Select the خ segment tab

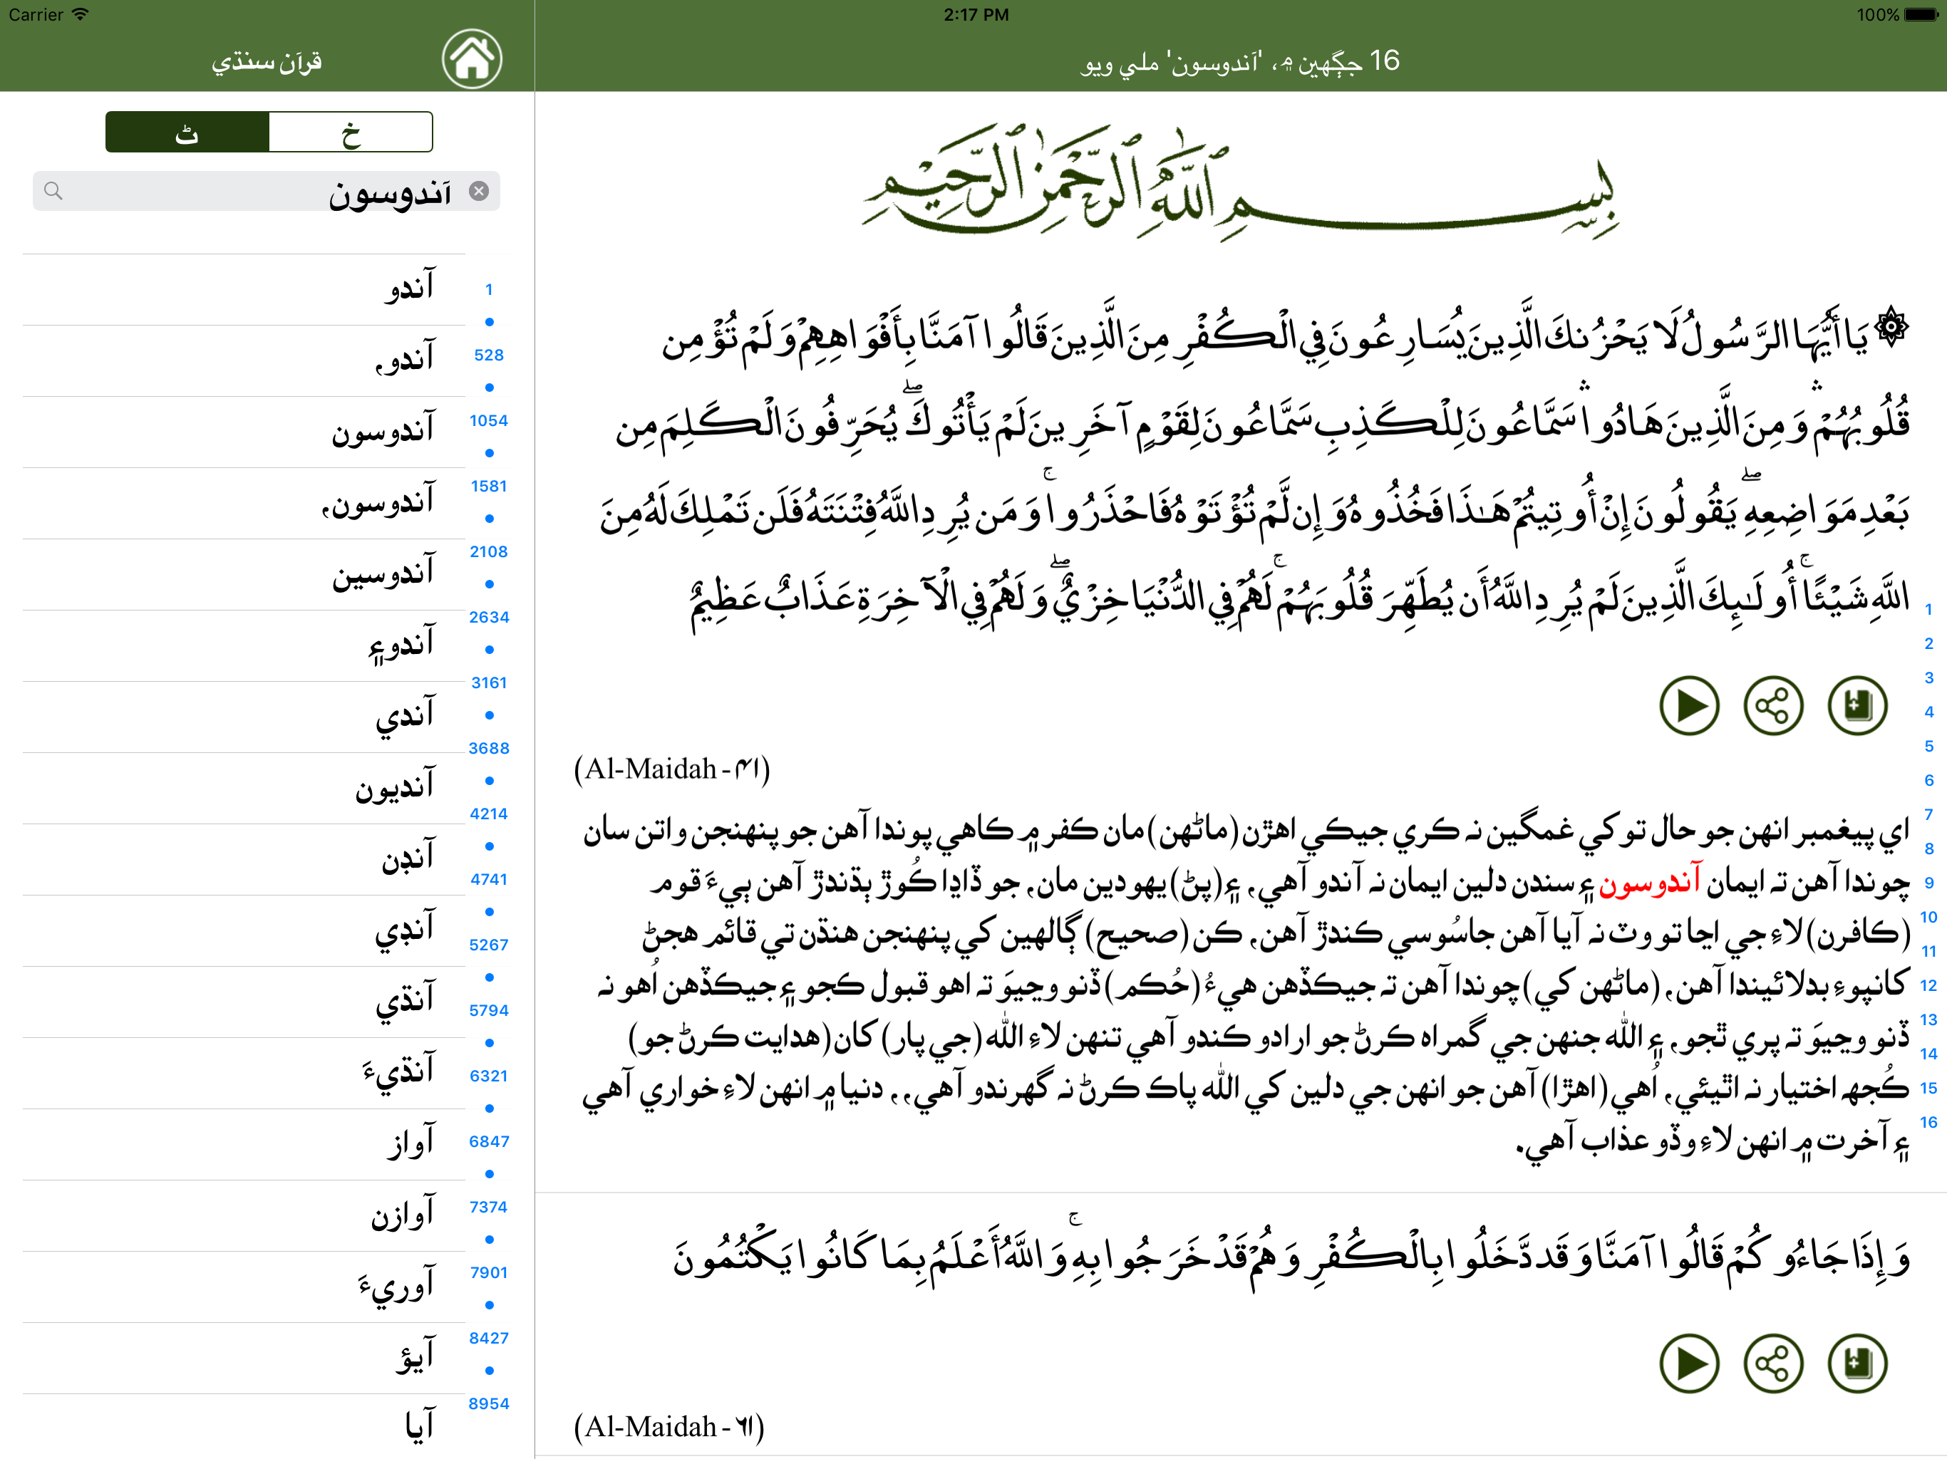(x=351, y=132)
